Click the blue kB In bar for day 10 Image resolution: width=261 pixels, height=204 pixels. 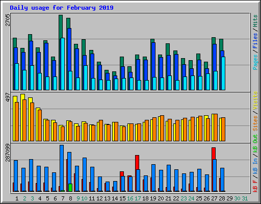(85, 174)
